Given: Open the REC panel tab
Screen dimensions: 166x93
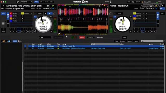Looking at the screenshot, I should (x=36, y=2).
